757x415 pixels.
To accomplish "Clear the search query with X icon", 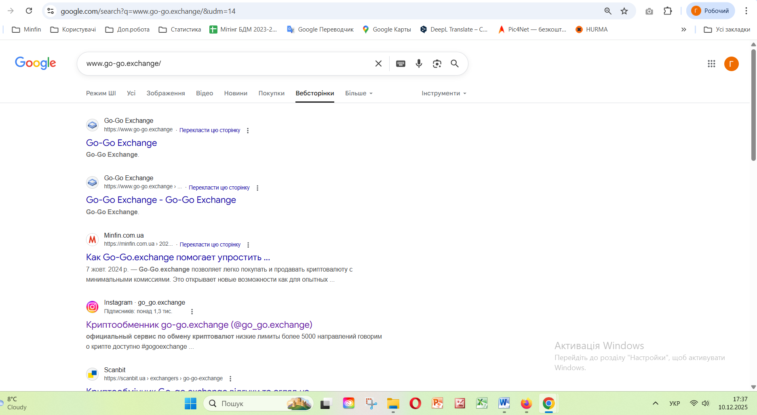I will coord(378,63).
